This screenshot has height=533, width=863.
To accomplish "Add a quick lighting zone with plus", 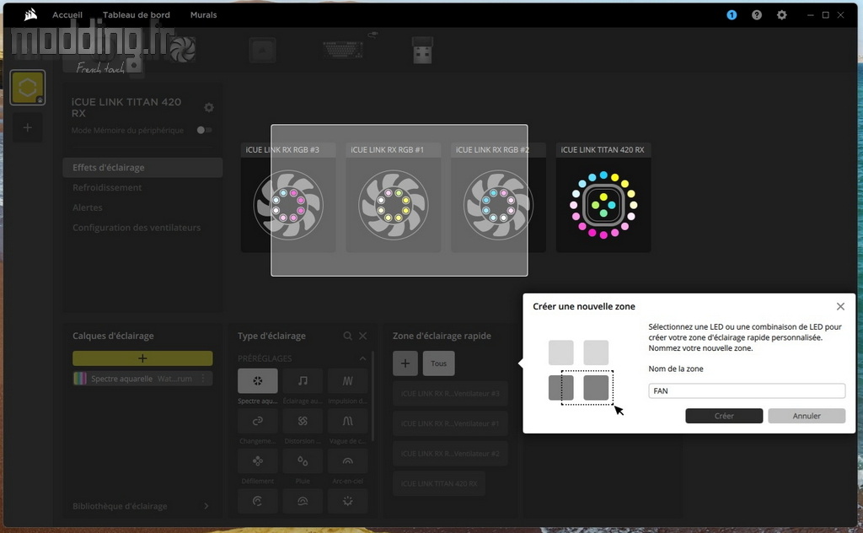I will 405,363.
